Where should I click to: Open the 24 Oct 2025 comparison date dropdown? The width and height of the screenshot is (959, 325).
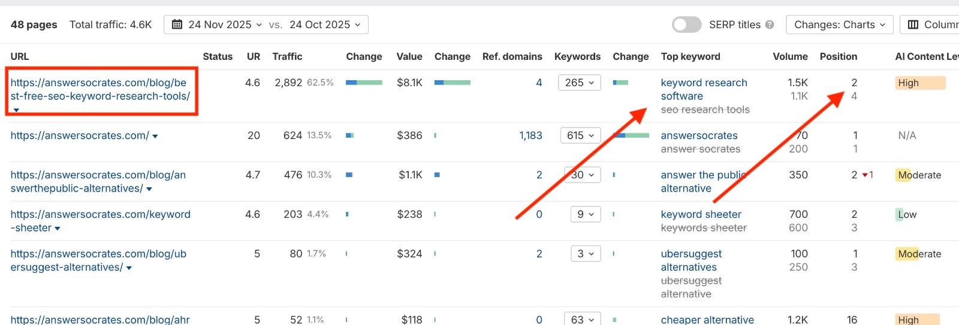pos(325,25)
